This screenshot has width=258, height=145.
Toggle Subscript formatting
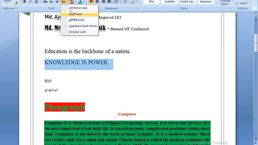(51, 2)
